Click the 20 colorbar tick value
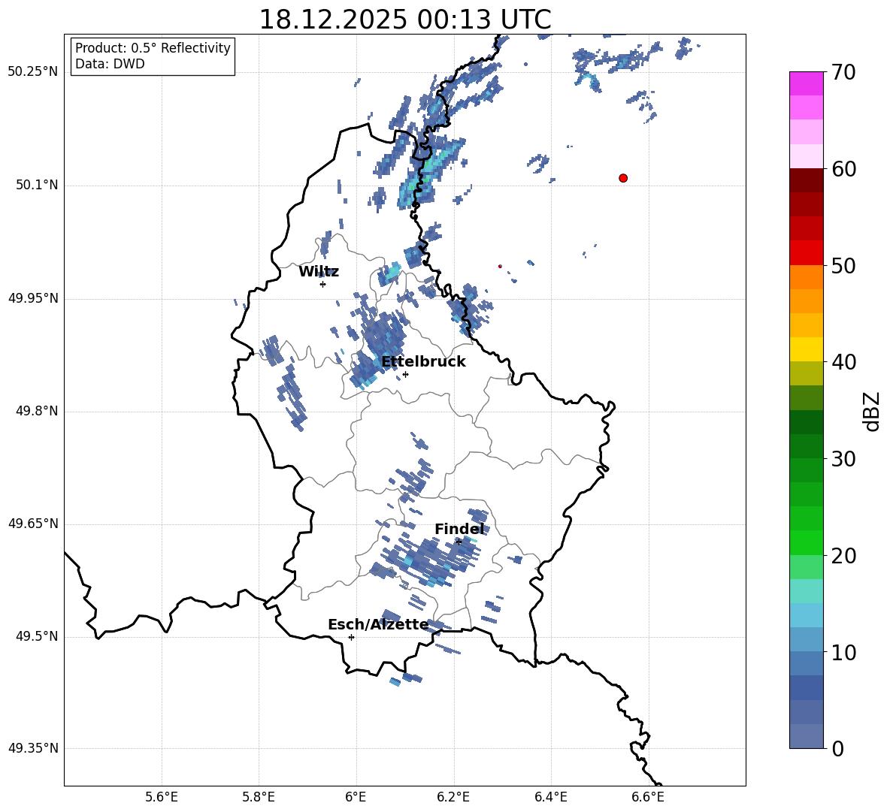 843,556
